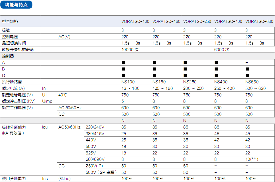Click the Uimp symbol label
Viewport: 275px width, 182px height.
[47, 101]
